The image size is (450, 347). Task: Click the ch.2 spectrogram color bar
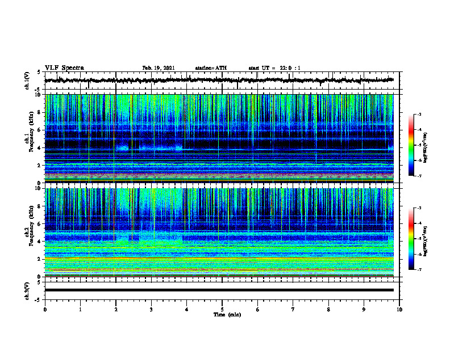(x=411, y=239)
